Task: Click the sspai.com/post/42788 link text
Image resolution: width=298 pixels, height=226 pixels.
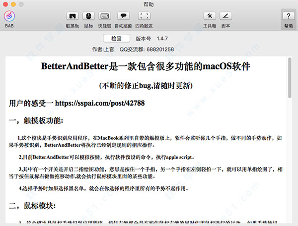Action: click(x=100, y=103)
